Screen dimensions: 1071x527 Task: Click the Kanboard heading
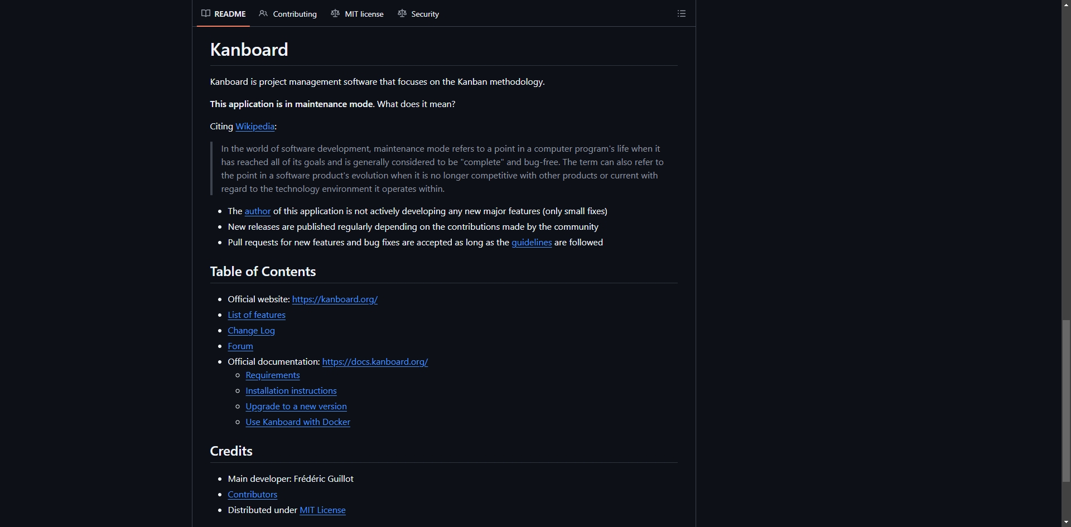pos(249,50)
